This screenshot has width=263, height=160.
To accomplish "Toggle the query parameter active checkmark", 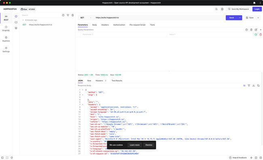I will (x=256, y=35).
